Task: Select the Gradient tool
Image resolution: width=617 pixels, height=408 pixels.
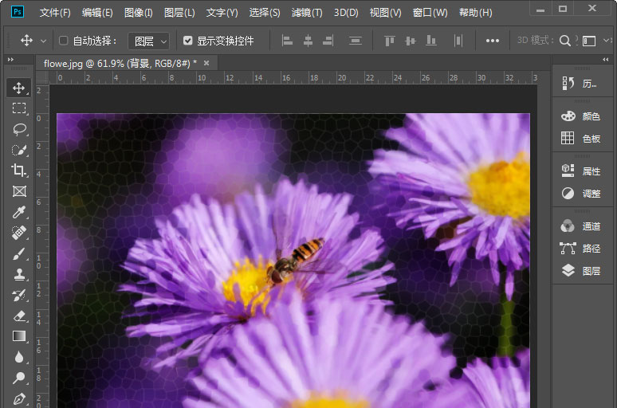Action: tap(19, 336)
